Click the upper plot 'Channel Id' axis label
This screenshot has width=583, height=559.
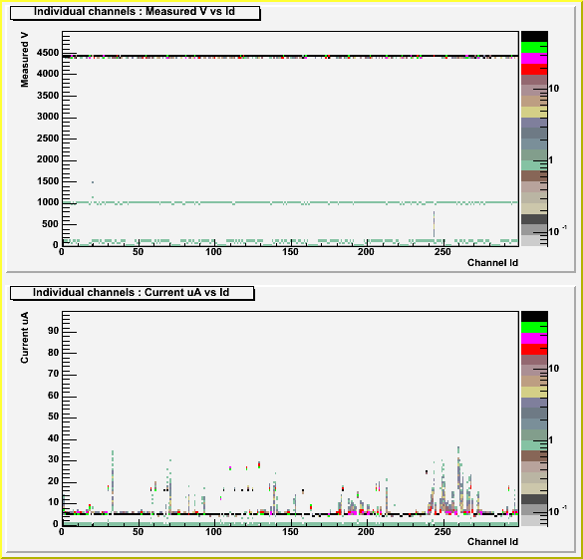tap(492, 263)
